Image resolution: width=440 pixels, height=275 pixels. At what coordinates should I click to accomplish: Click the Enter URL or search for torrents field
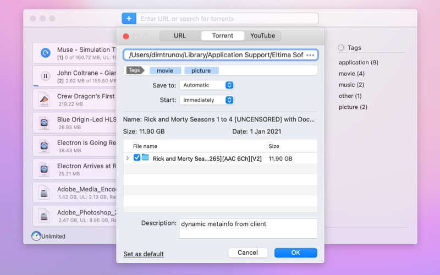(227, 19)
